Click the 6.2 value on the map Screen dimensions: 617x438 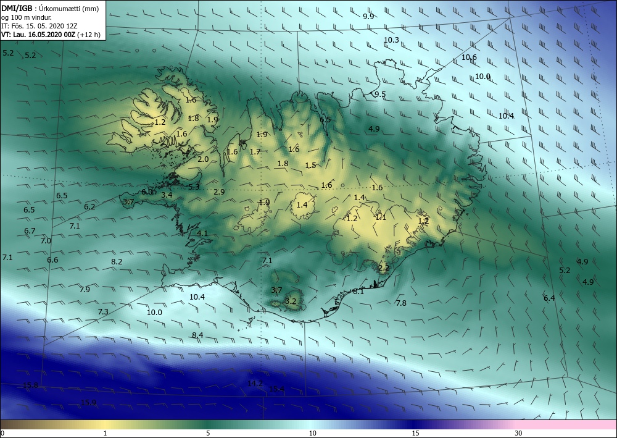[89, 206]
